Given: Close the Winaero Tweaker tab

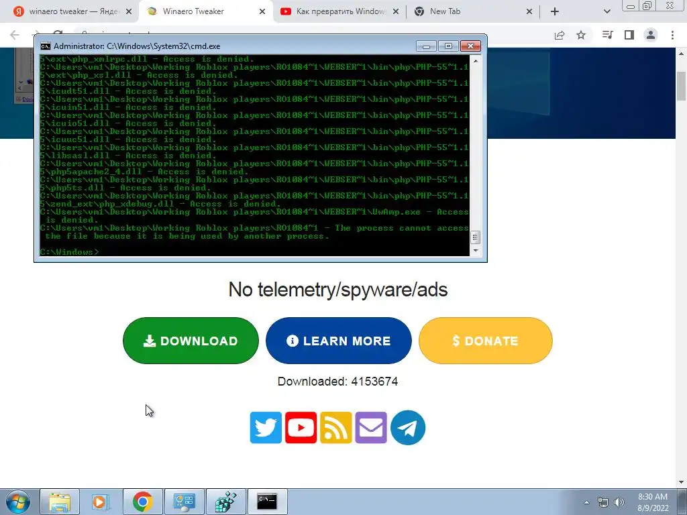Looking at the screenshot, I should (x=262, y=11).
